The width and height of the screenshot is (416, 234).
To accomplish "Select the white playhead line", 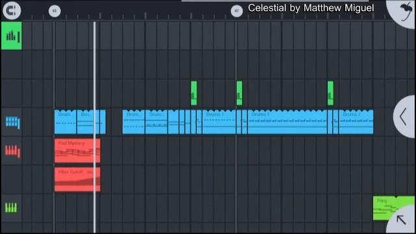I will pyautogui.click(x=94, y=127).
